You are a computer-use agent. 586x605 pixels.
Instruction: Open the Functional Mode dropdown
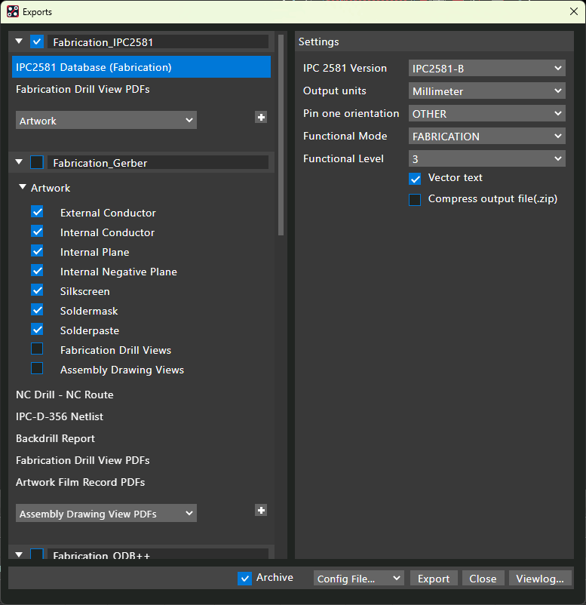[486, 137]
